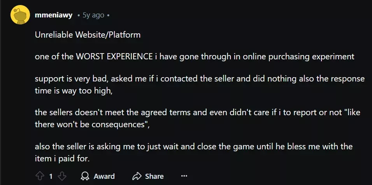Open the more options ellipsis menu
The width and height of the screenshot is (372, 185).
(184, 176)
